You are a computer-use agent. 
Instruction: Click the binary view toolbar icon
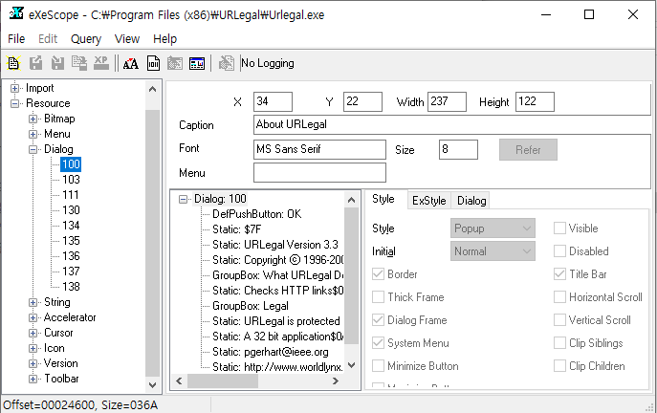coord(153,63)
